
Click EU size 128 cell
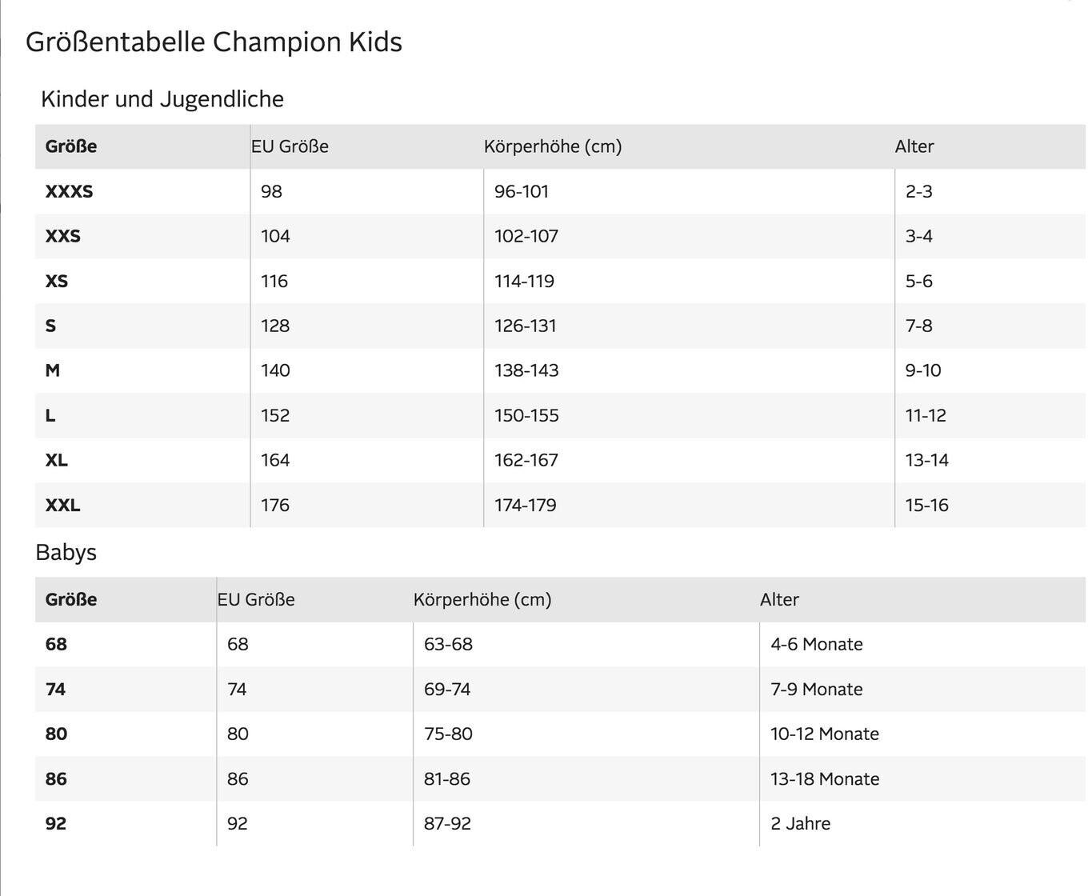[275, 326]
